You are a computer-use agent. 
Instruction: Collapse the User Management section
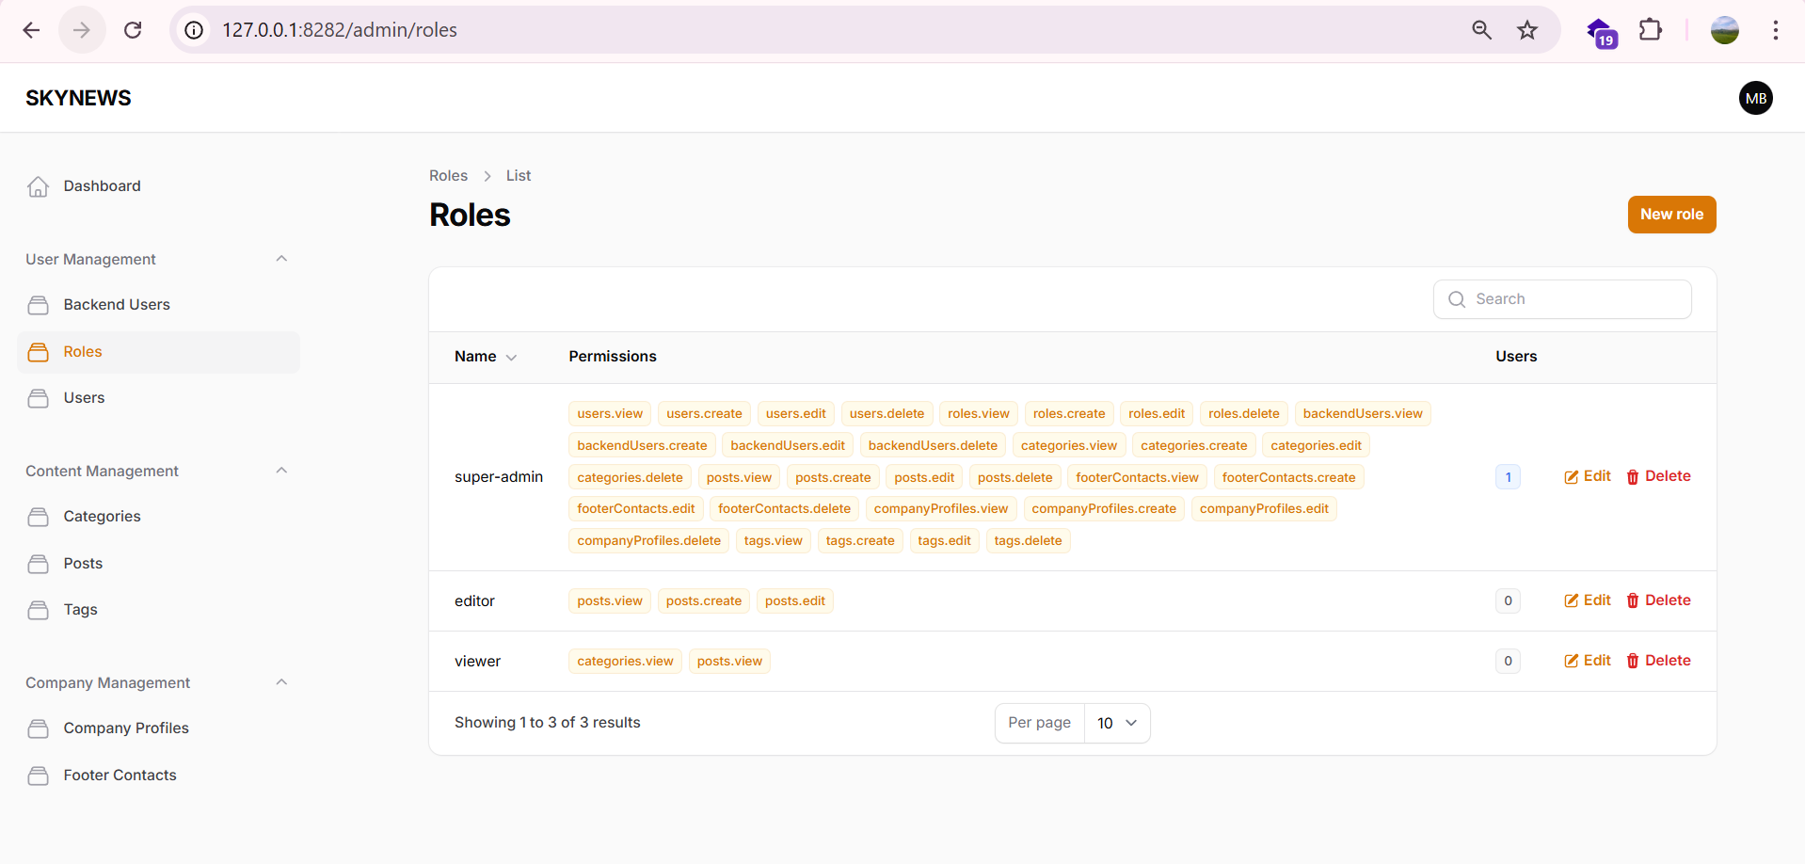coord(281,259)
